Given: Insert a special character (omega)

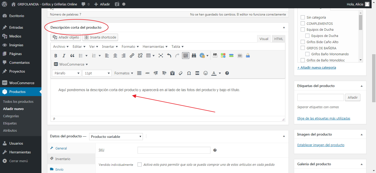Looking at the screenshot, I should click(189, 73).
